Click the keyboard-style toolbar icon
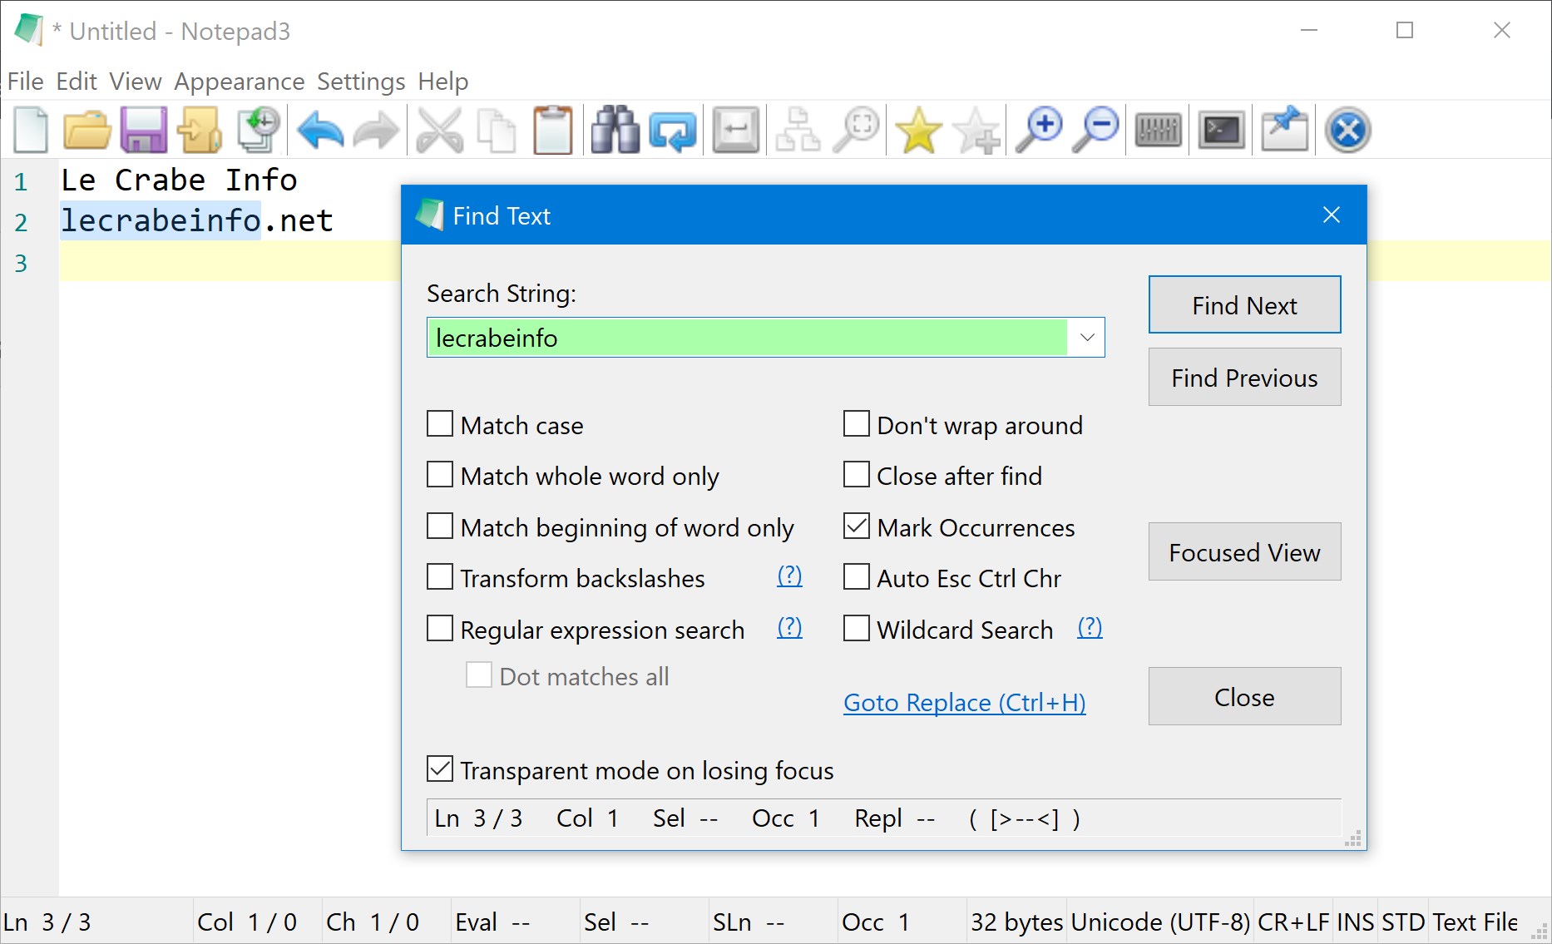The image size is (1552, 944). coord(1159,130)
